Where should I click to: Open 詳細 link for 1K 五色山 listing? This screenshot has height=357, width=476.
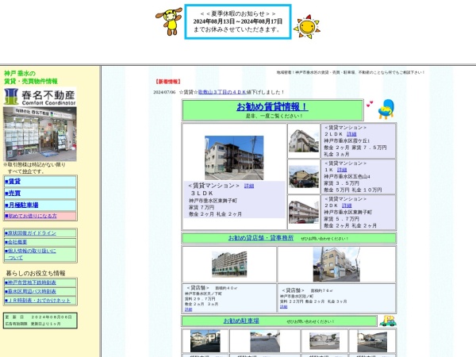point(342,170)
